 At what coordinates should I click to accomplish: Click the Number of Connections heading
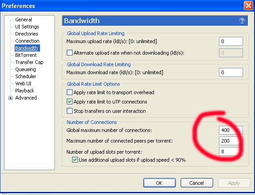pos(92,122)
